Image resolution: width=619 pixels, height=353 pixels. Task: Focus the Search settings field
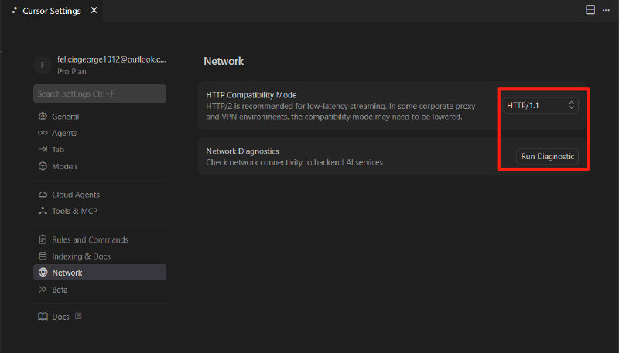pyautogui.click(x=99, y=93)
